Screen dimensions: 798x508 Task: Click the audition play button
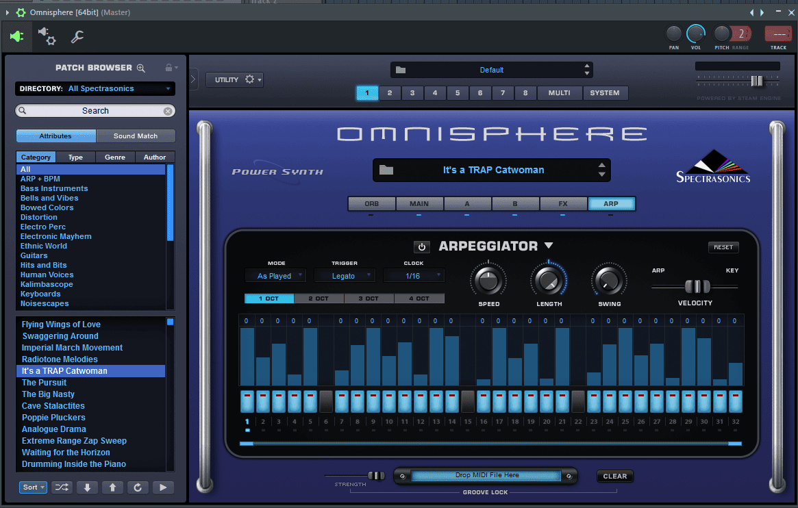(163, 487)
